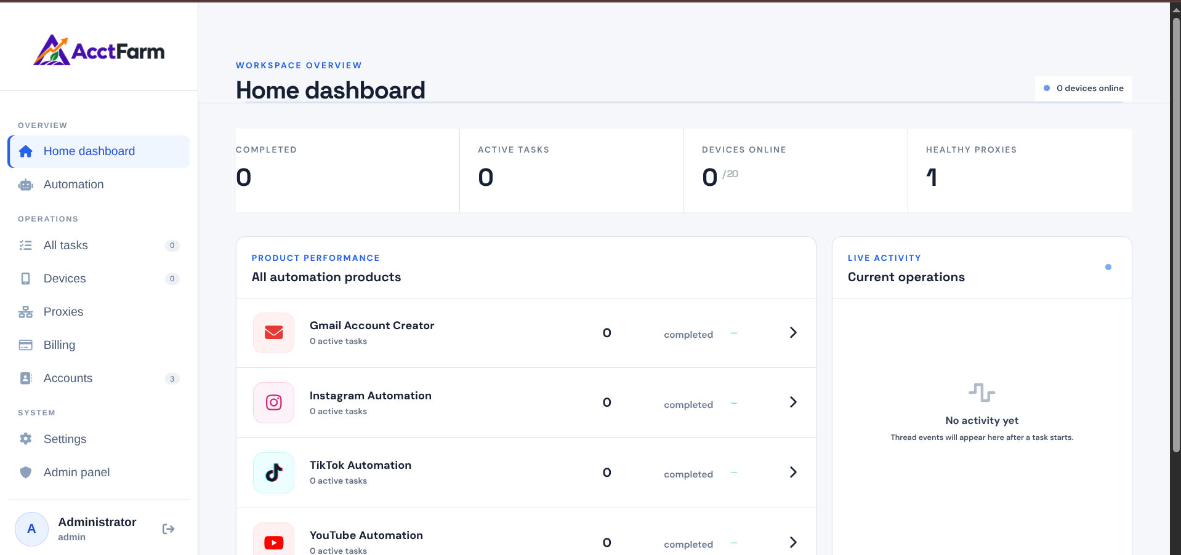Expand the TikTok Automation row chevron
The width and height of the screenshot is (1181, 555).
pyautogui.click(x=793, y=473)
